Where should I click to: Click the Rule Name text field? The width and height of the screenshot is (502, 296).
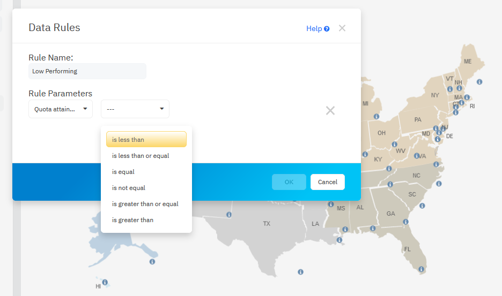[87, 71]
